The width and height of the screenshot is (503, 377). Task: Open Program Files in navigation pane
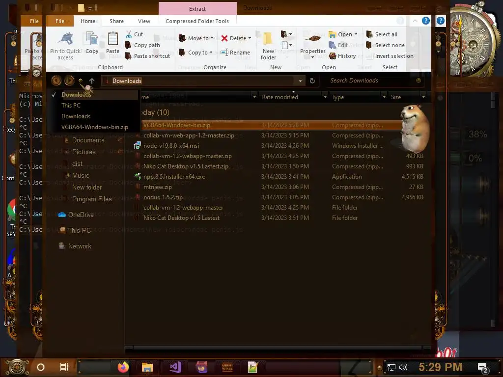[92, 199]
